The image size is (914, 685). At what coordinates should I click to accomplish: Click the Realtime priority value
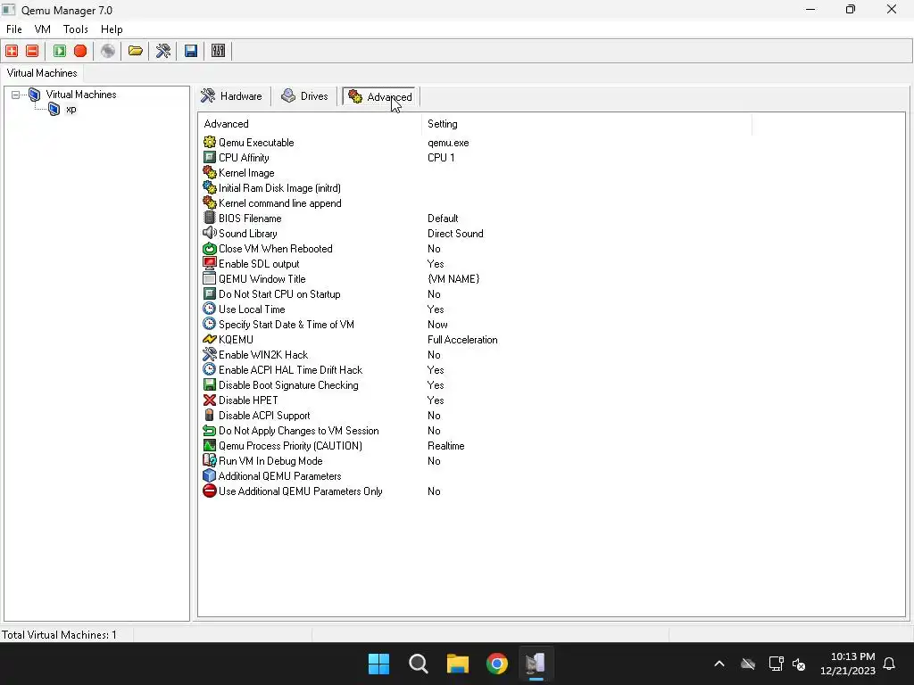446,445
